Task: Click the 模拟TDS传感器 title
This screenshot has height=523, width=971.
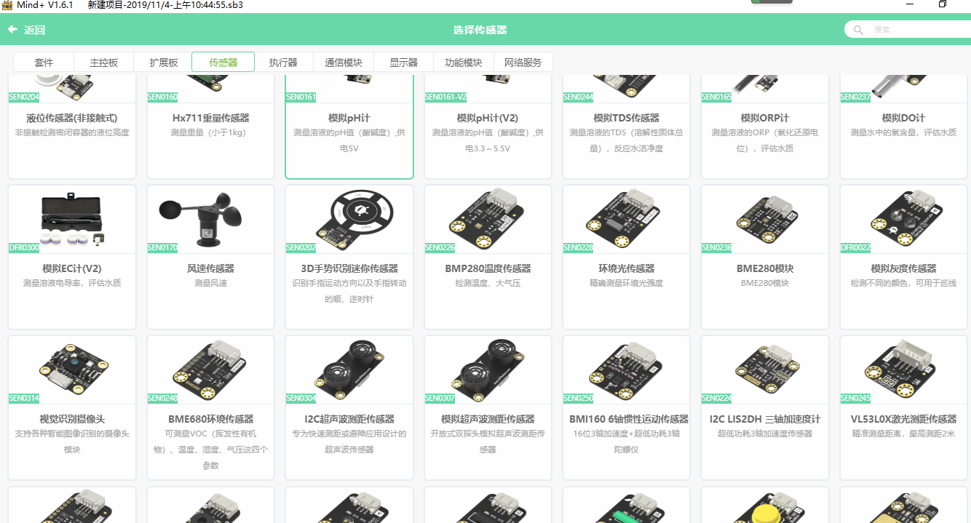Action: [626, 118]
